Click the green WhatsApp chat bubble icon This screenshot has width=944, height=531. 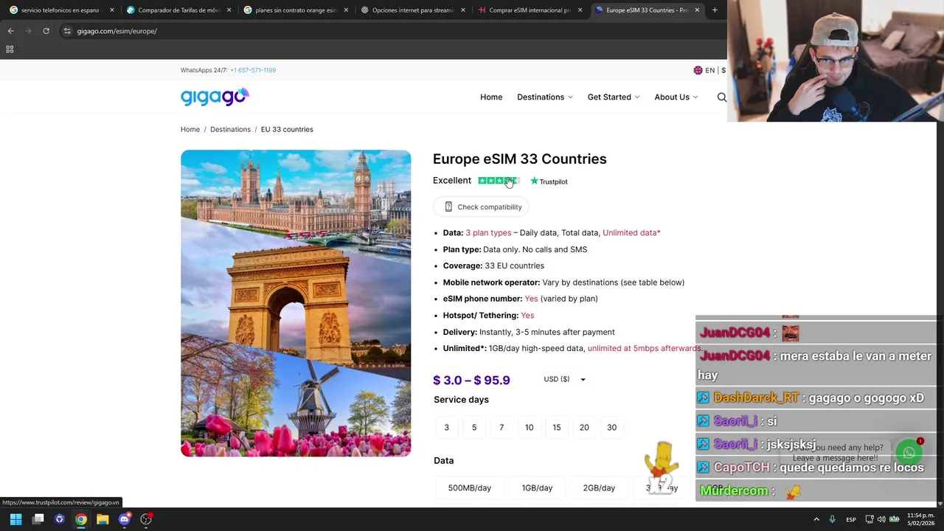pos(909,453)
